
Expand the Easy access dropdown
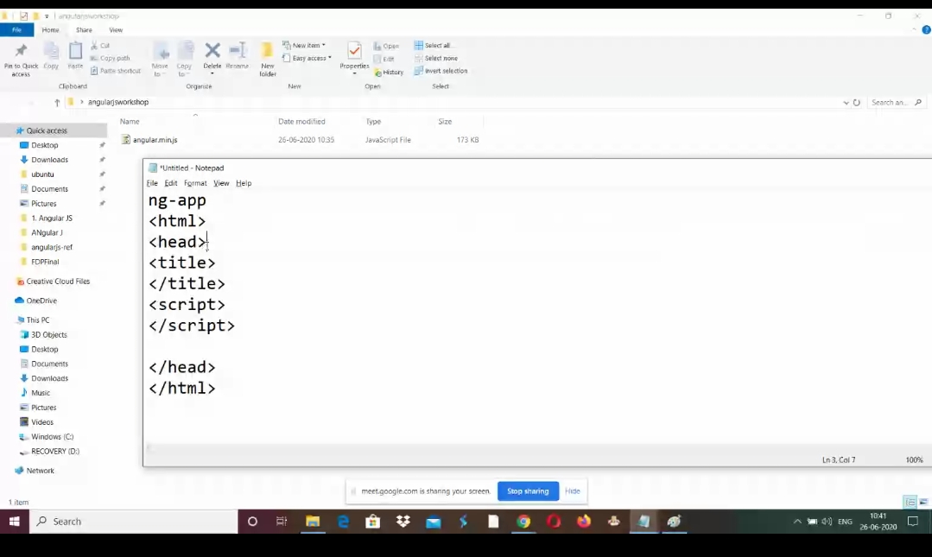pyautogui.click(x=307, y=59)
